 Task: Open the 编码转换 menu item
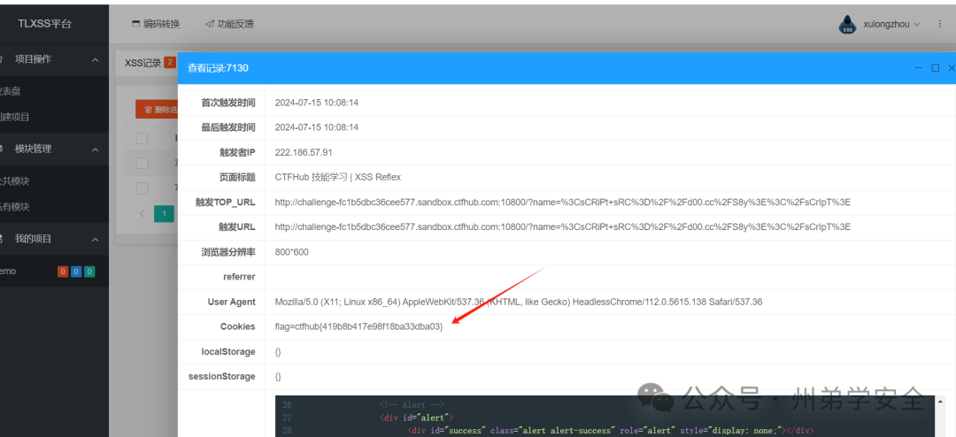point(156,25)
